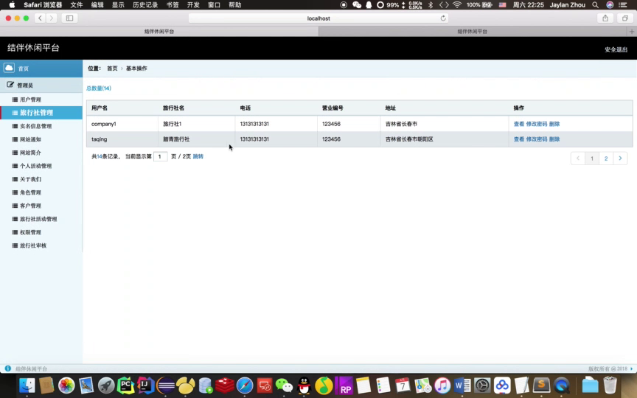Open 网站通知 sidebar entry
This screenshot has height=398, width=637.
pyautogui.click(x=30, y=139)
